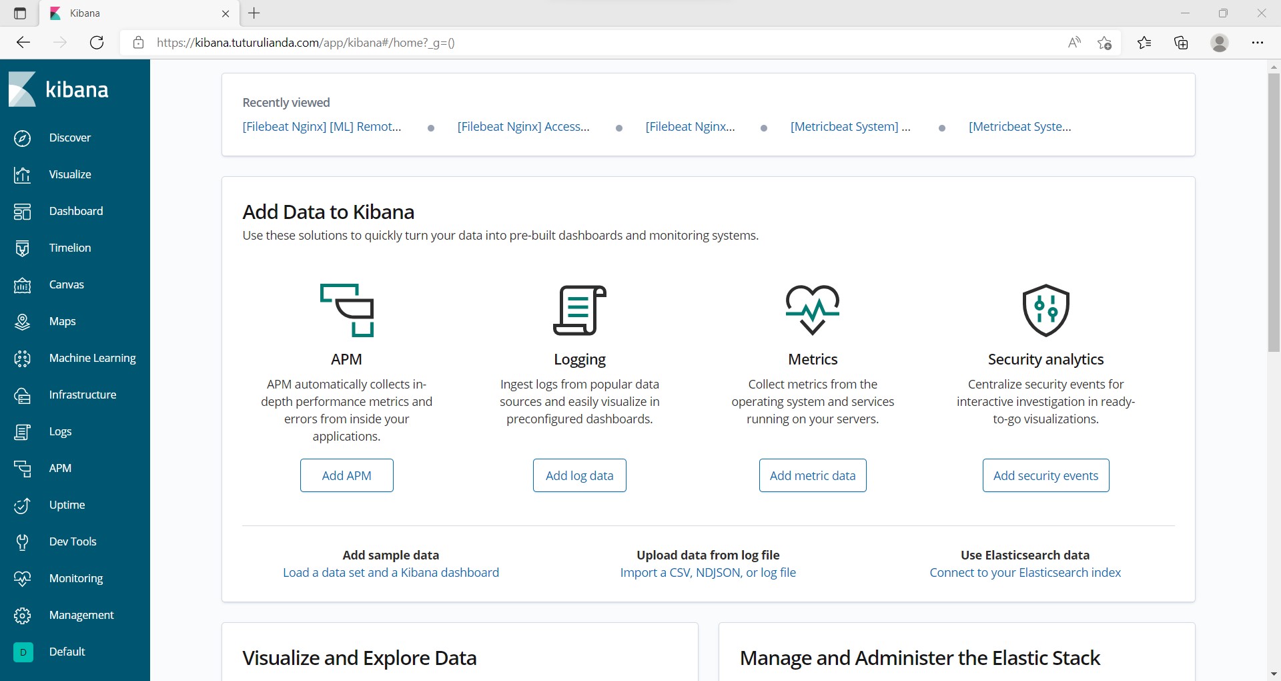The width and height of the screenshot is (1281, 681).
Task: Click the Add log data button
Action: point(580,475)
